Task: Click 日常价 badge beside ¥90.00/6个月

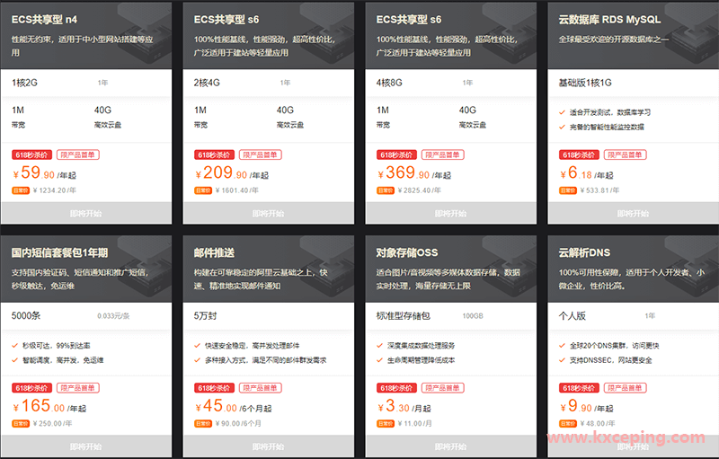Action: pyautogui.click(x=203, y=424)
